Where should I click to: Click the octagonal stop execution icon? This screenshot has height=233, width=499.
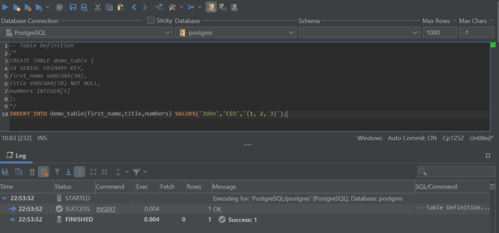click(59, 7)
